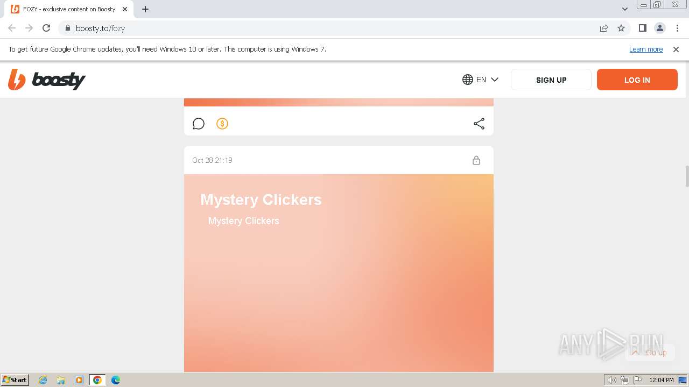Open the Boosty logo home link

point(47,80)
